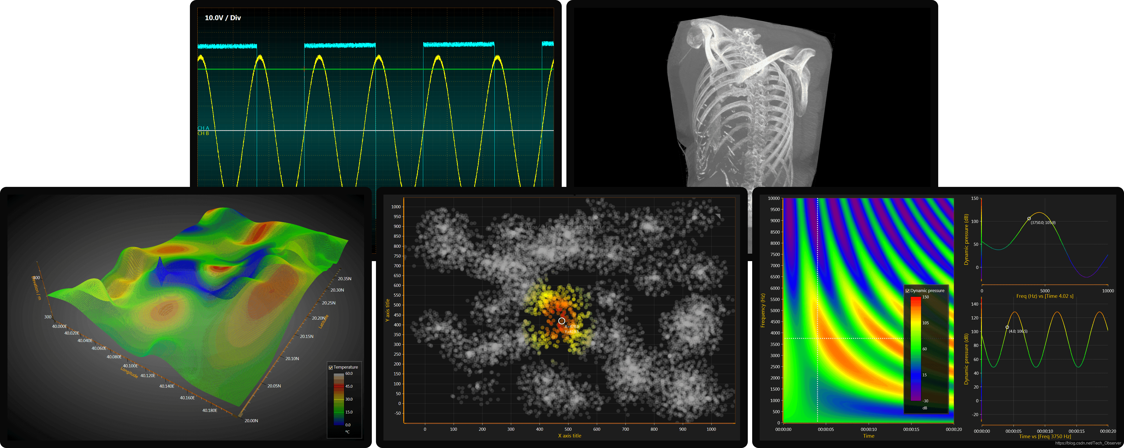Click the CH B channel label
The height and width of the screenshot is (448, 1124).
tap(203, 133)
